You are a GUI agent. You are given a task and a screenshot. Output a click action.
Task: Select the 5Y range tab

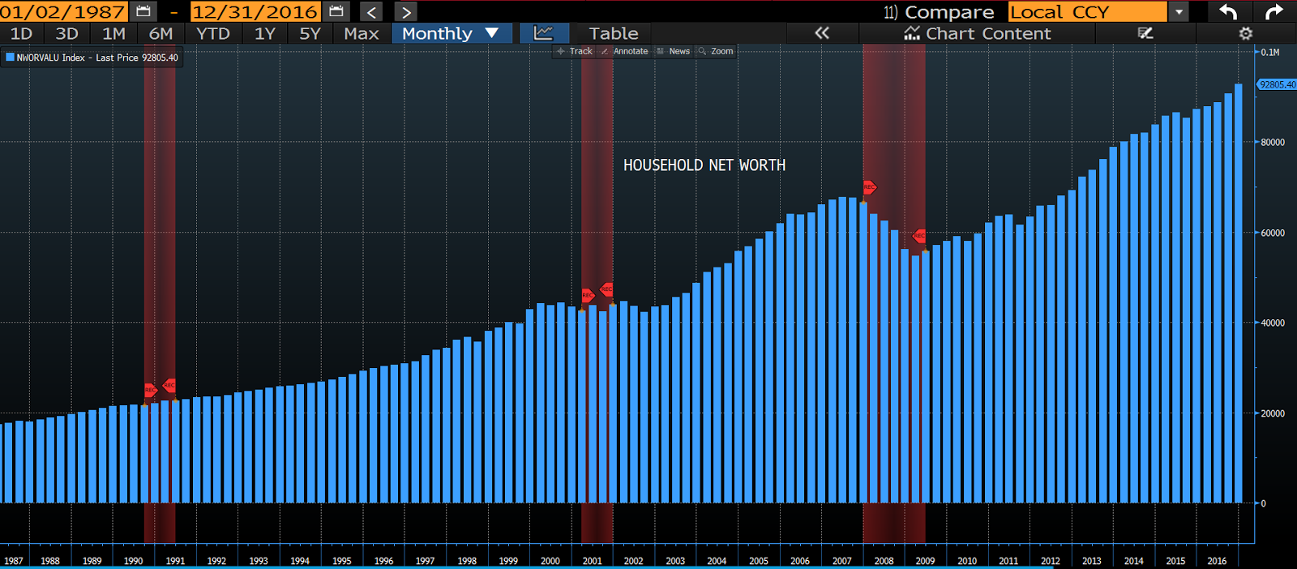tap(310, 33)
